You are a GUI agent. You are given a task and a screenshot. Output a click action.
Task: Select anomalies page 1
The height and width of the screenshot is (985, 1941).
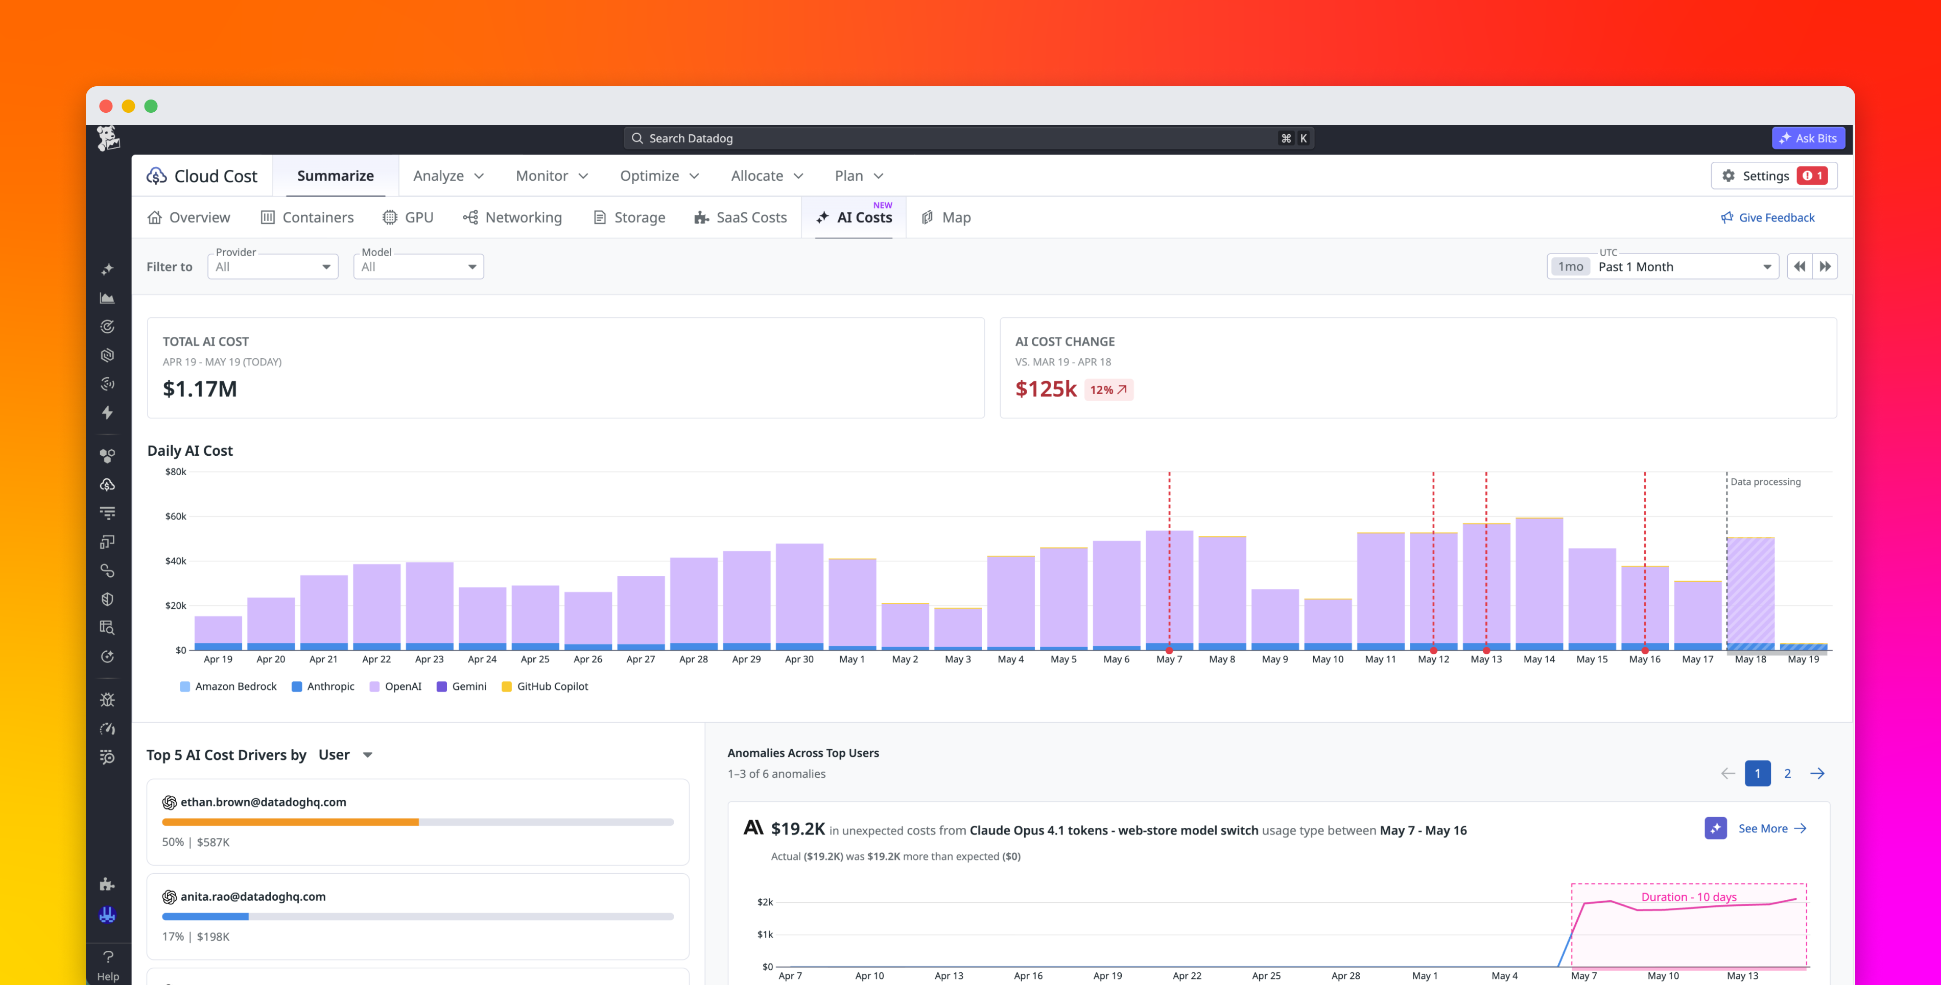click(1758, 773)
